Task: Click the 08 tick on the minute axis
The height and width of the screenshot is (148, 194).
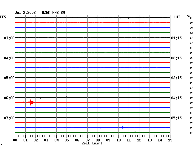Action: [98, 140]
